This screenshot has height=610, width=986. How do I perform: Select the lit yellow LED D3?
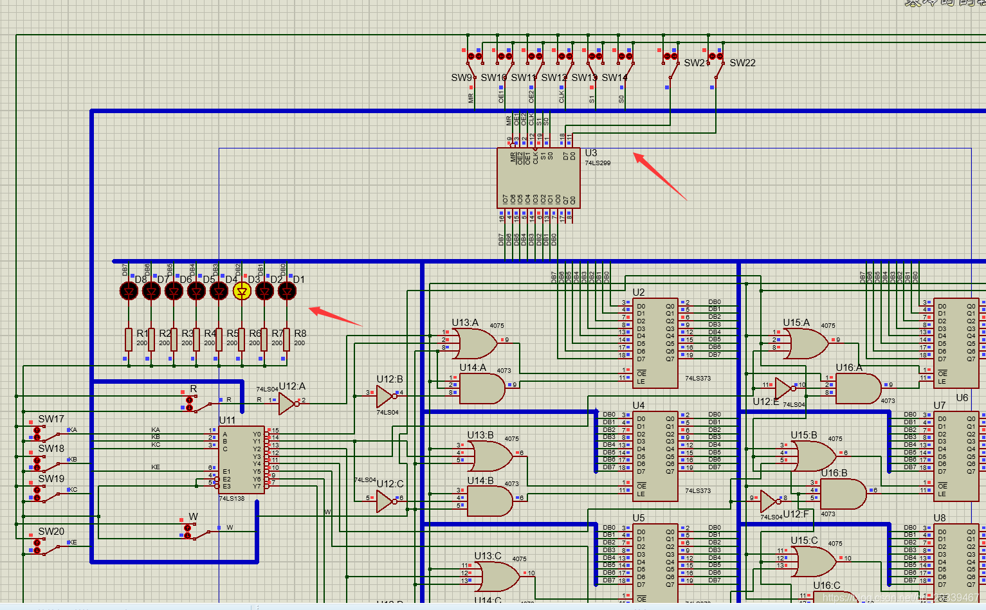(x=242, y=291)
